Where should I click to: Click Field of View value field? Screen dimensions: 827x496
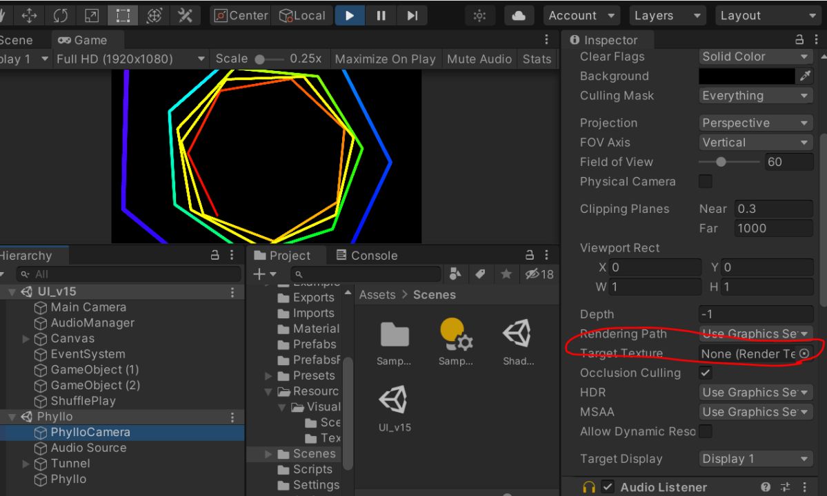(x=788, y=162)
